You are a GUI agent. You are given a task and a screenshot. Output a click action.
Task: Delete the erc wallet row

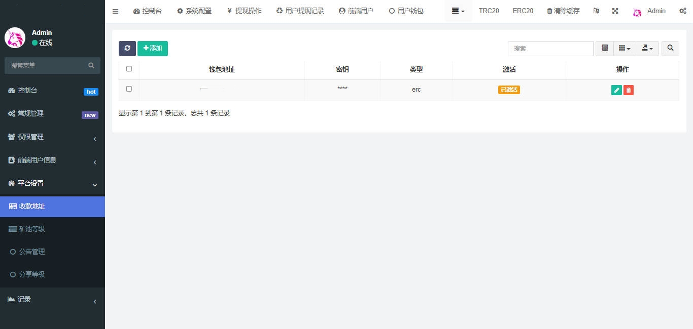pos(629,90)
